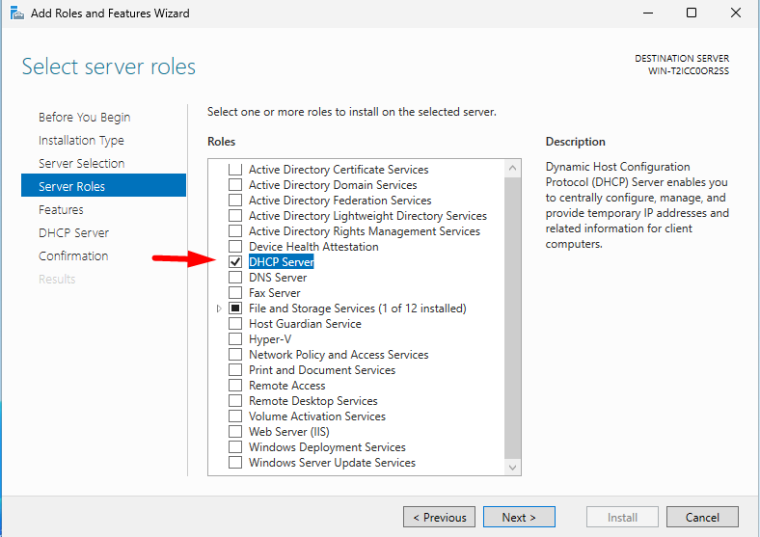Check Windows Deployment Services role
Image resolution: width=760 pixels, height=537 pixels.
click(x=235, y=446)
